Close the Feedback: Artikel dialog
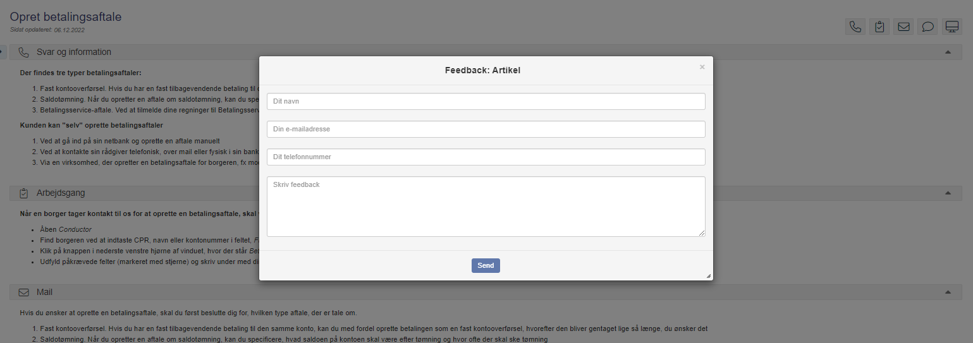This screenshot has height=343, width=973. [702, 67]
